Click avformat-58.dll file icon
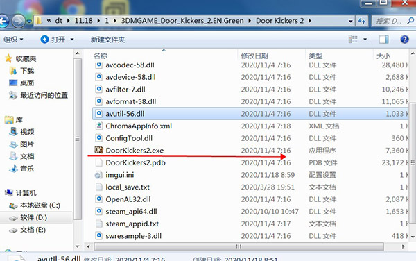 [98, 101]
